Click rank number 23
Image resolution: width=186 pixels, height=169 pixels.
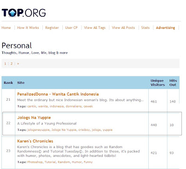pos(8,151)
